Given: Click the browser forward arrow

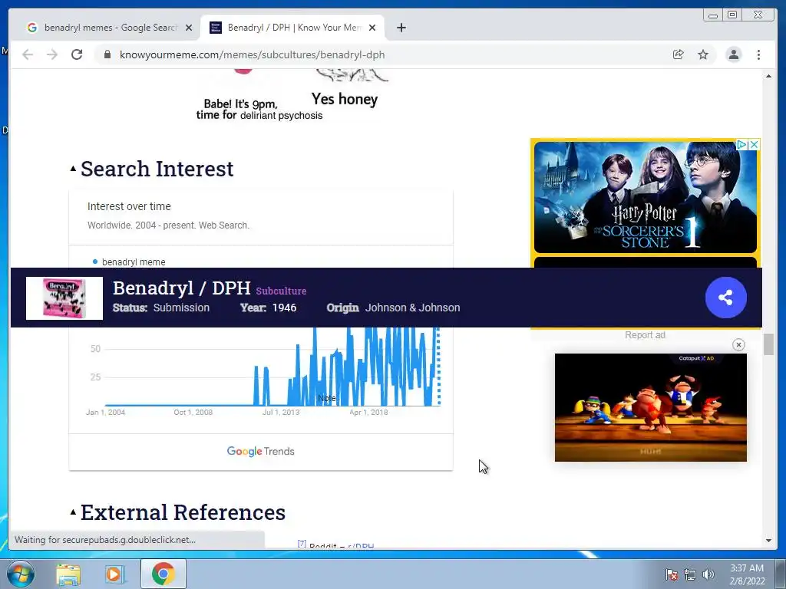Looking at the screenshot, I should click(52, 54).
